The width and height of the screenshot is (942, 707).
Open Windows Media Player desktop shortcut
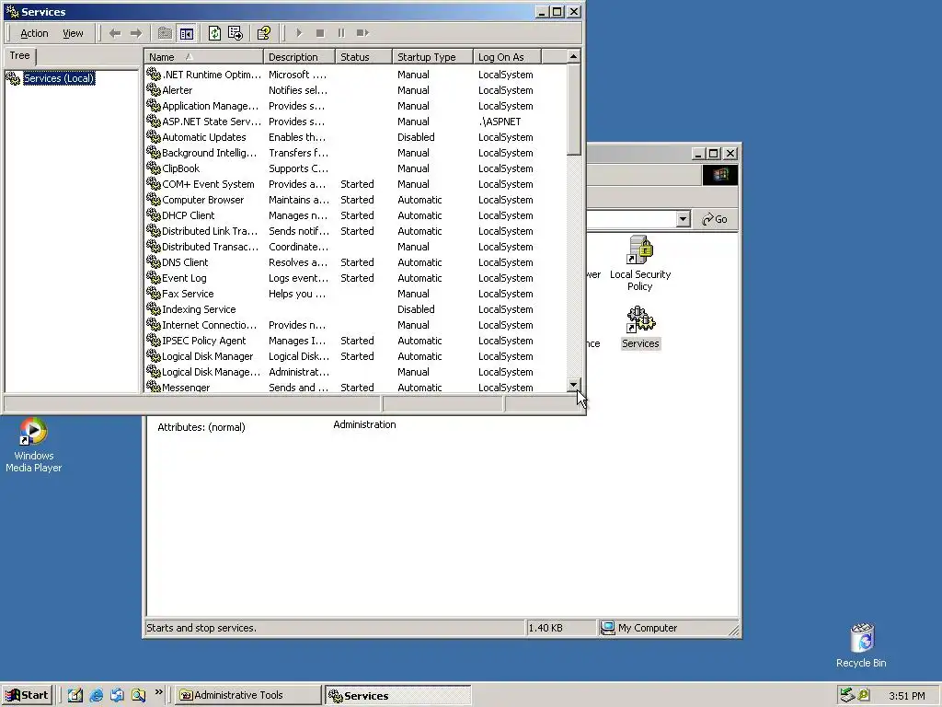(34, 445)
